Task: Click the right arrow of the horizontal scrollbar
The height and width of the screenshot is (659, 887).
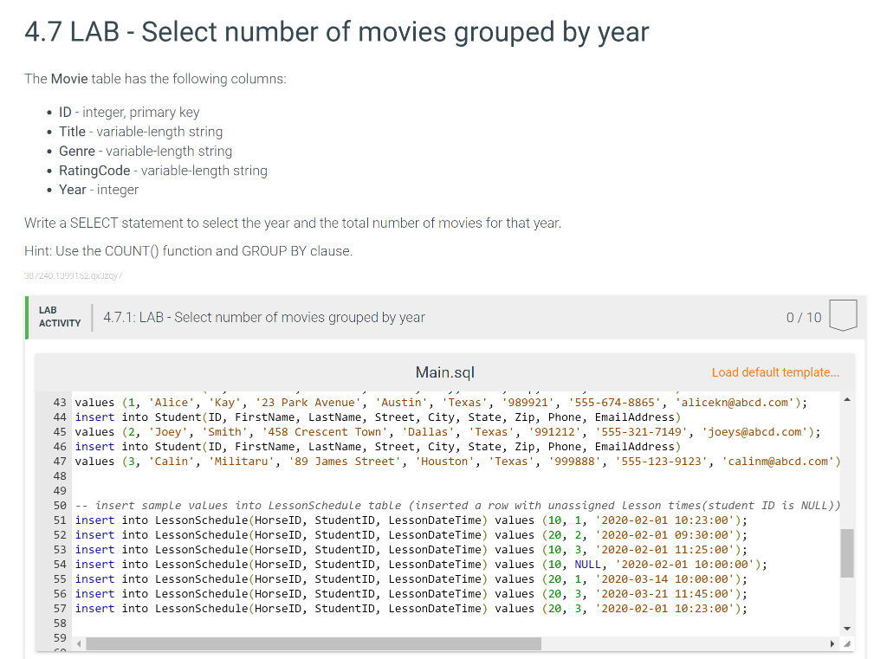Action: coord(832,643)
